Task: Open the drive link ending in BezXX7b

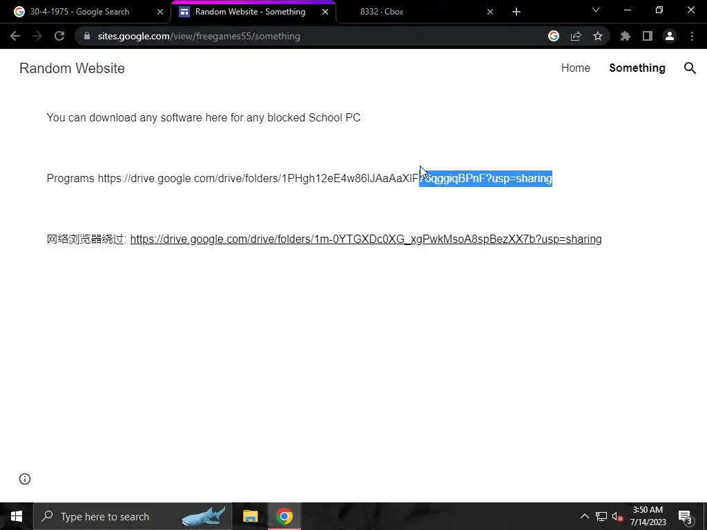Action: pyautogui.click(x=366, y=239)
